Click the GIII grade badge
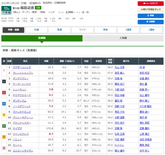This screenshot has height=155, width=165. [x=38, y=8]
